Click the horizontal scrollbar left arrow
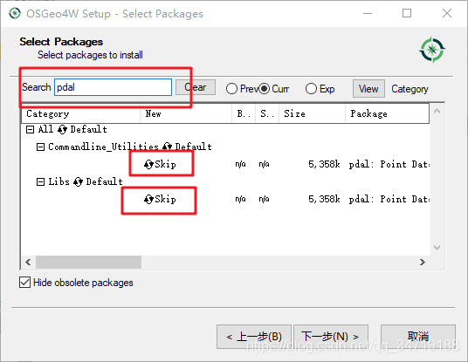Viewport: 468px width, 362px height. pos(28,262)
